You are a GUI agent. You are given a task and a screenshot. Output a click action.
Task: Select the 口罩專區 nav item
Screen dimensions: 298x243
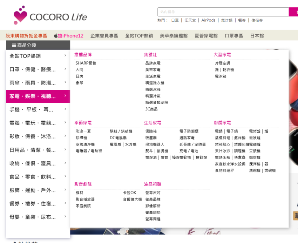(x=234, y=36)
